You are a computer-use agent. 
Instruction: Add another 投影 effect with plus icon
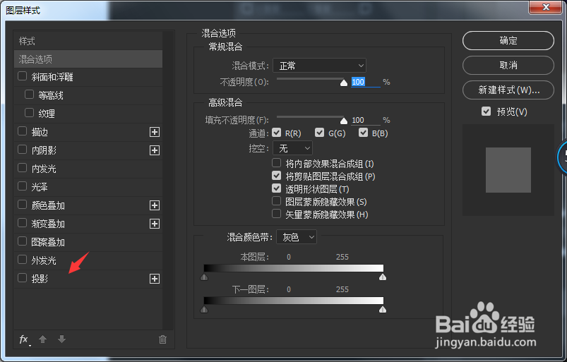tap(155, 279)
